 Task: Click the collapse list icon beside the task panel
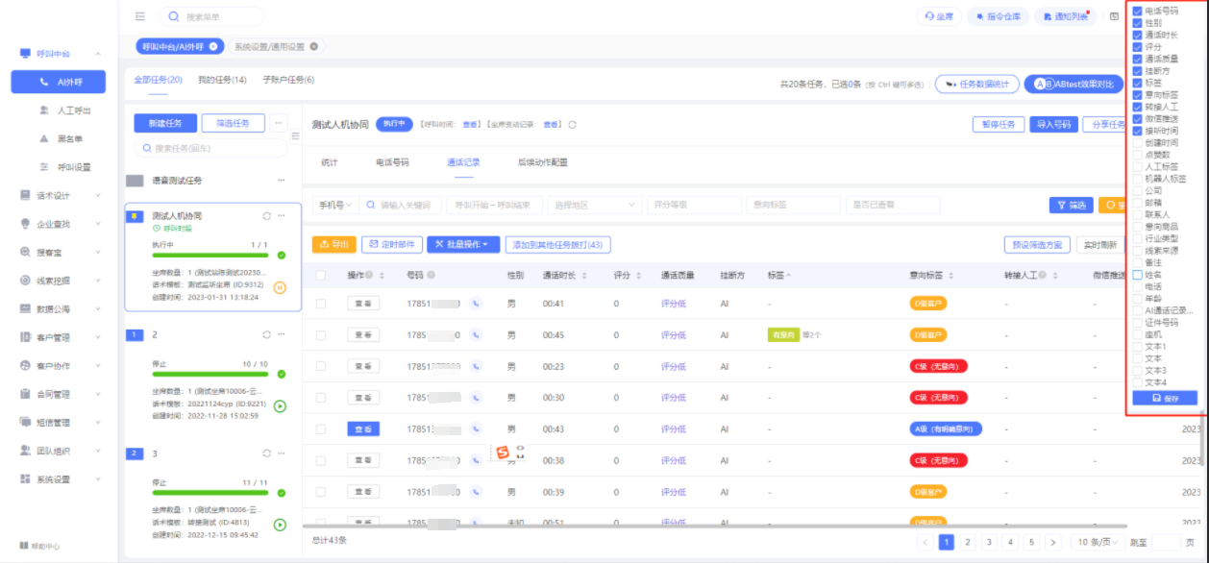pyautogui.click(x=295, y=135)
